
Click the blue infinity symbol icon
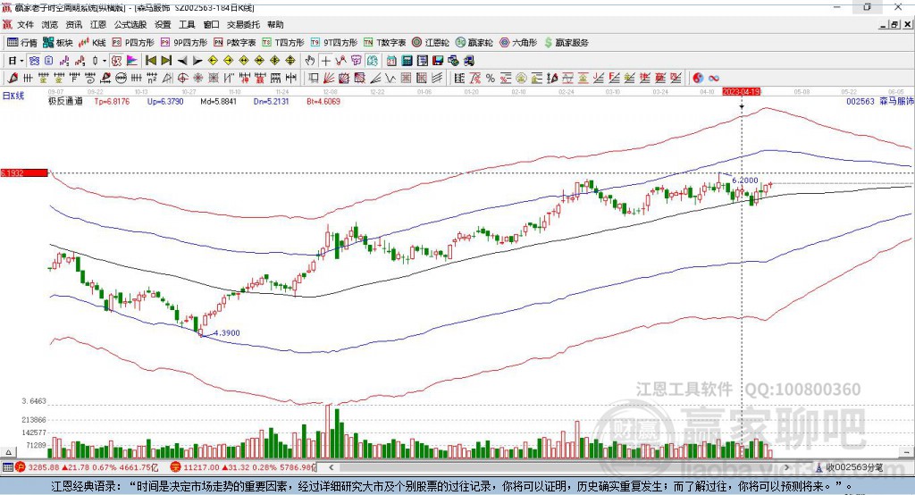point(714,79)
